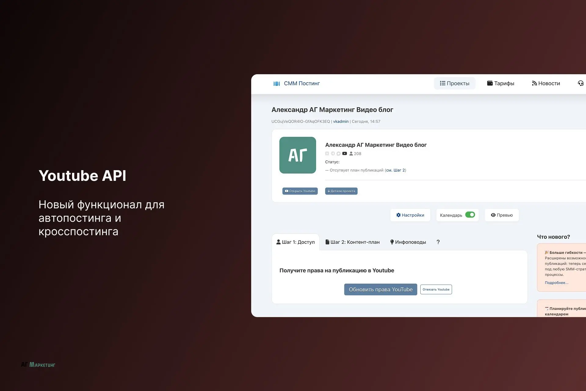Click the greyed-out chat bubble icon

338,154
